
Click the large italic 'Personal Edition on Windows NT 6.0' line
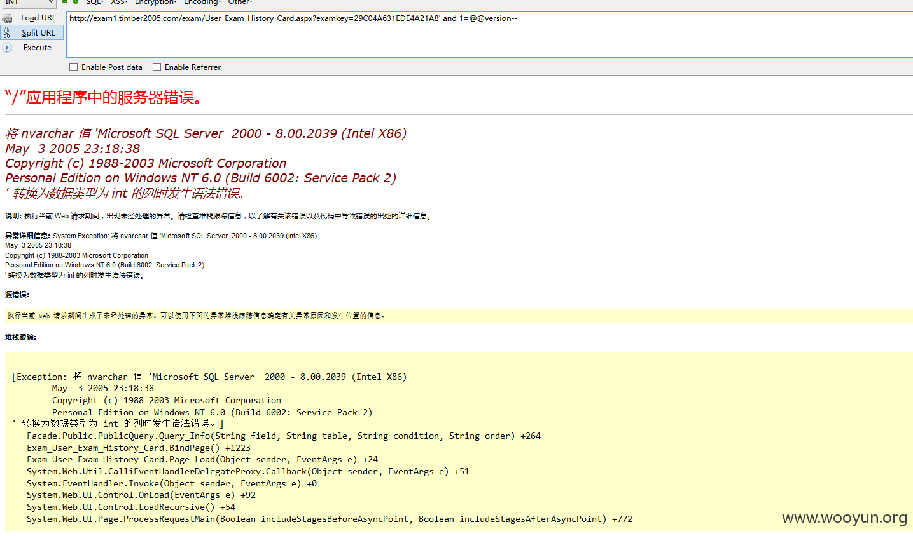pyautogui.click(x=200, y=178)
